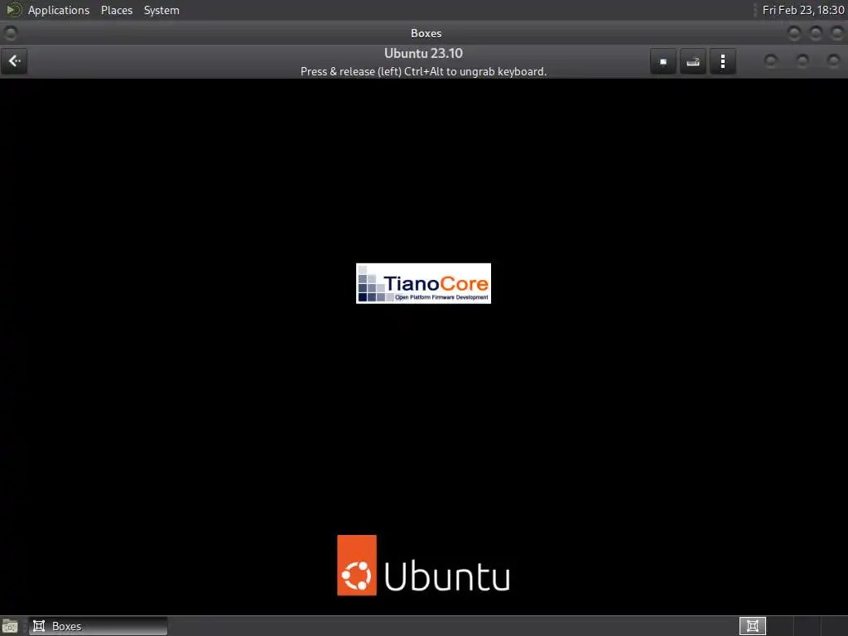
Task: Open the Places menu
Action: (117, 10)
